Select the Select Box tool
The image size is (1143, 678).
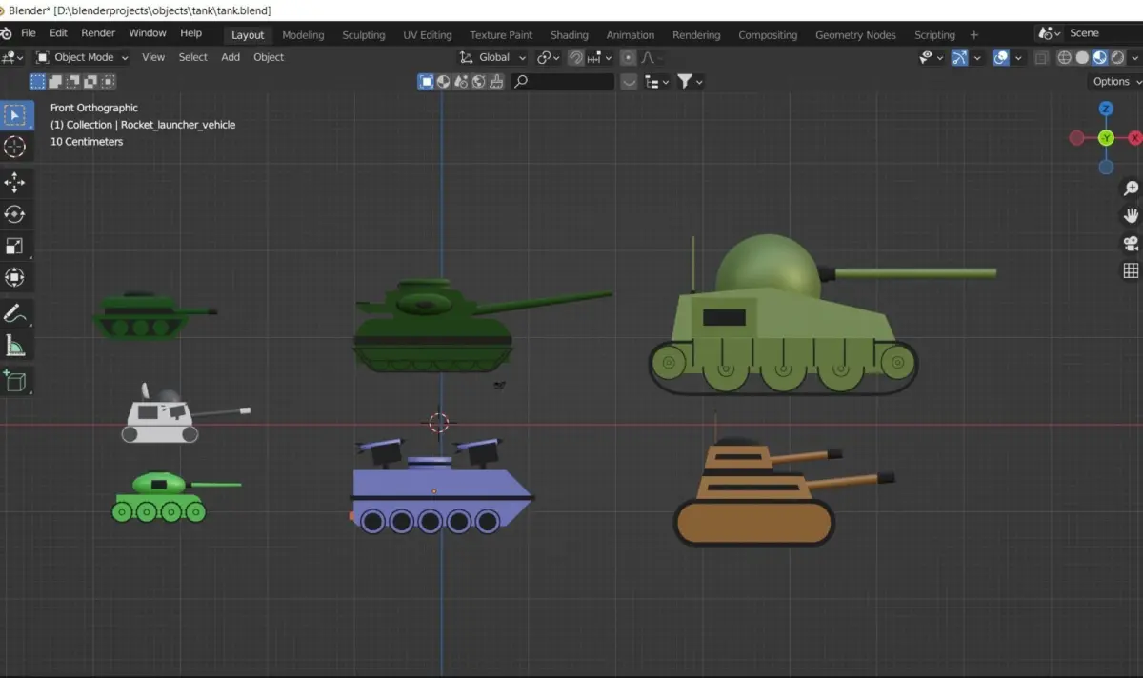pyautogui.click(x=15, y=115)
